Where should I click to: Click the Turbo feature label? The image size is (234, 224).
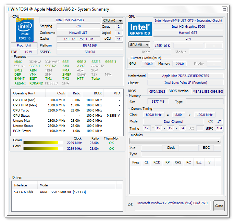[x=96, y=79]
